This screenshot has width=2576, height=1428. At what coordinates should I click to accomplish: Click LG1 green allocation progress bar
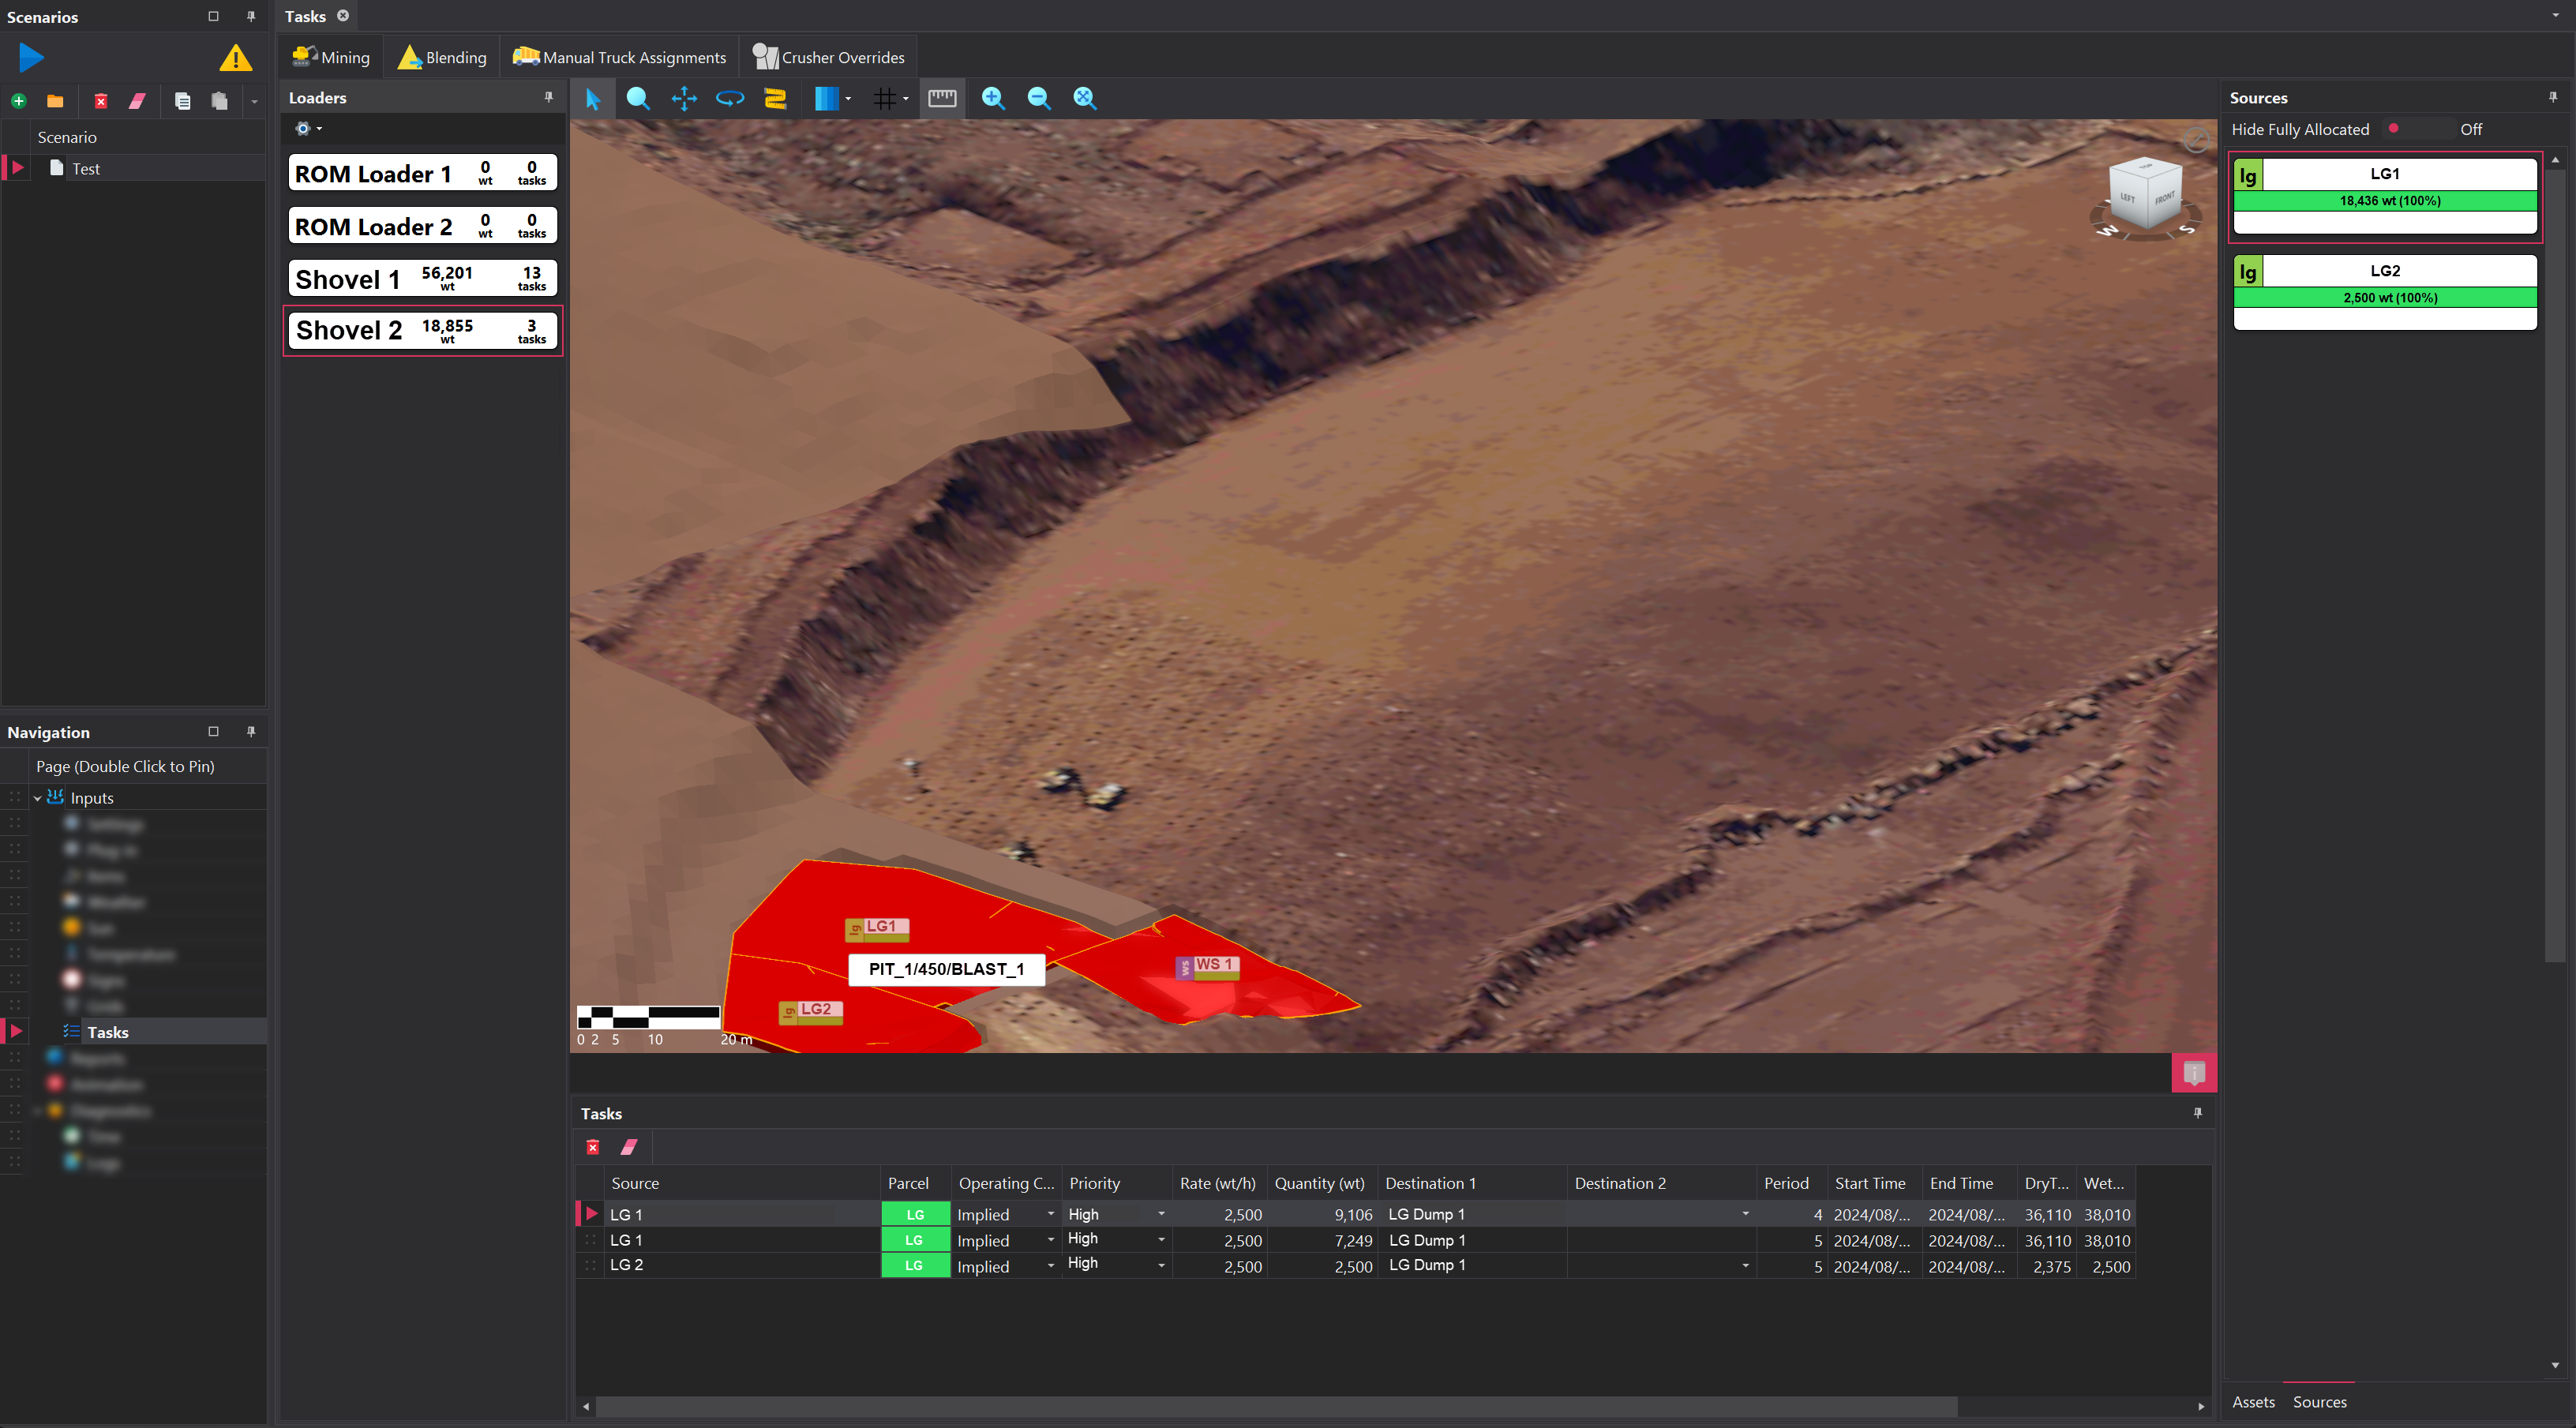(x=2384, y=201)
